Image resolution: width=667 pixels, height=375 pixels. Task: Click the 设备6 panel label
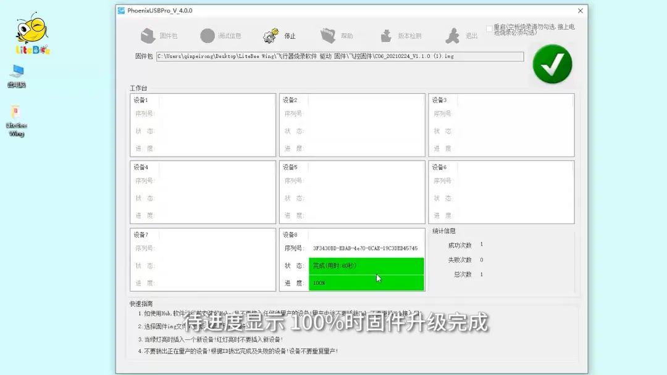440,167
